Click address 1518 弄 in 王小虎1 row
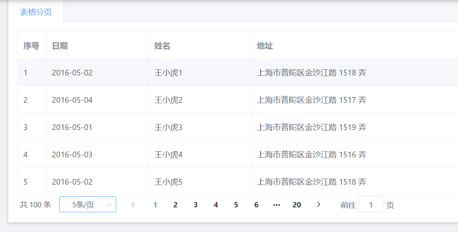 (x=312, y=72)
